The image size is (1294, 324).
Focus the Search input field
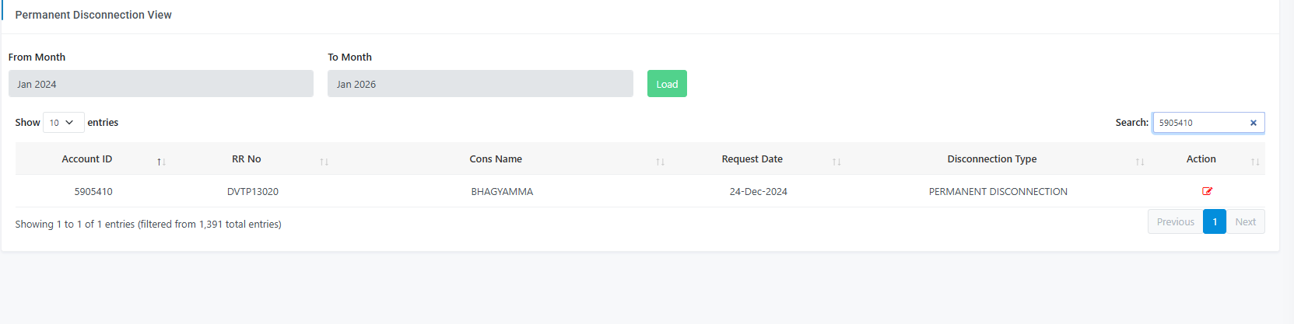point(1200,123)
